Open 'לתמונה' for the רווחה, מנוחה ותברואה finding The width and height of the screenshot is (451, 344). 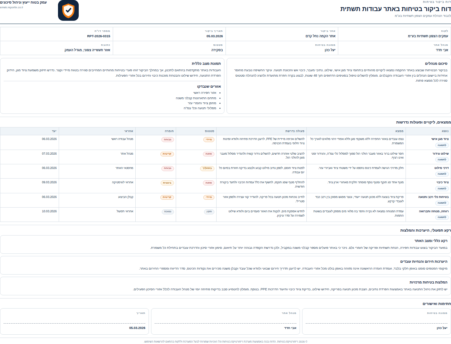pyautogui.click(x=442, y=217)
